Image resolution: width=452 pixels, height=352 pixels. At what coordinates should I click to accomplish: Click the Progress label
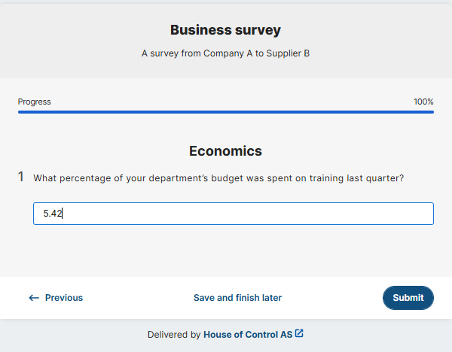coord(35,102)
